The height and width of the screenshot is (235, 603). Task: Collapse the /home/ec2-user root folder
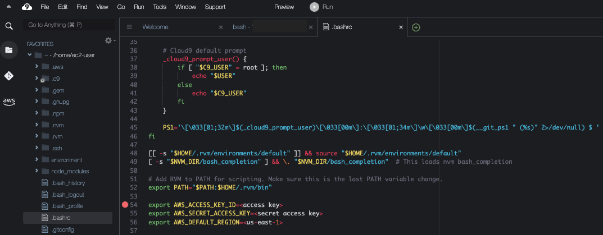point(30,55)
